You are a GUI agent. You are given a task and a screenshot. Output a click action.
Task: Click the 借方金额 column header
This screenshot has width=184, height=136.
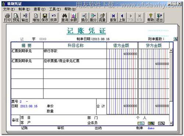122,46
